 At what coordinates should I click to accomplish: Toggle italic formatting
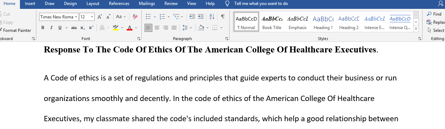51,28
